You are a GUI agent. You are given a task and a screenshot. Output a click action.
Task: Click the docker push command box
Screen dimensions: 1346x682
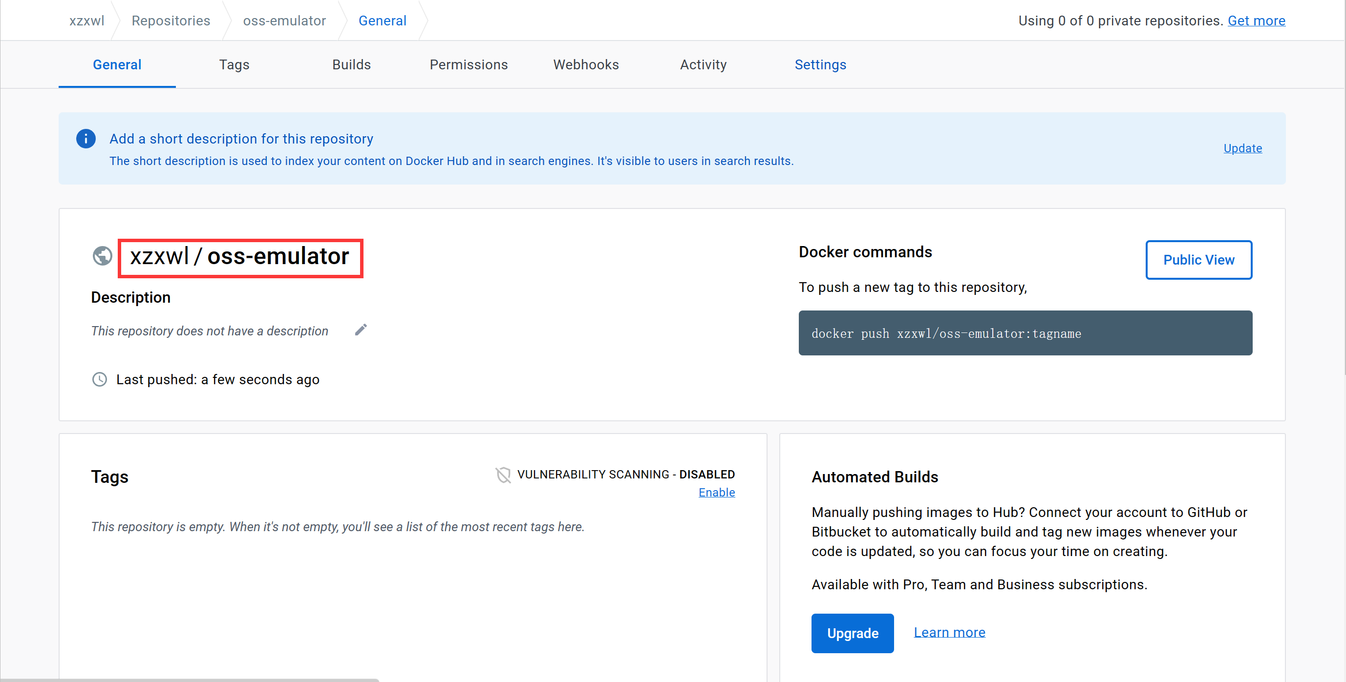tap(1025, 333)
